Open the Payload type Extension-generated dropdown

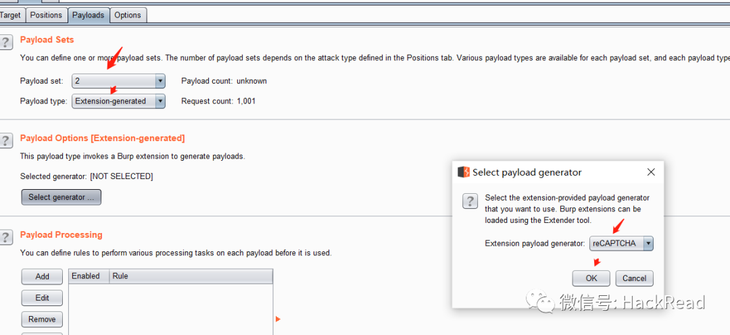119,101
